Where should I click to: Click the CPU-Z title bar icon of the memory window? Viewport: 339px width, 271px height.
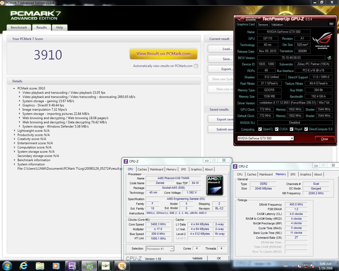(x=235, y=166)
